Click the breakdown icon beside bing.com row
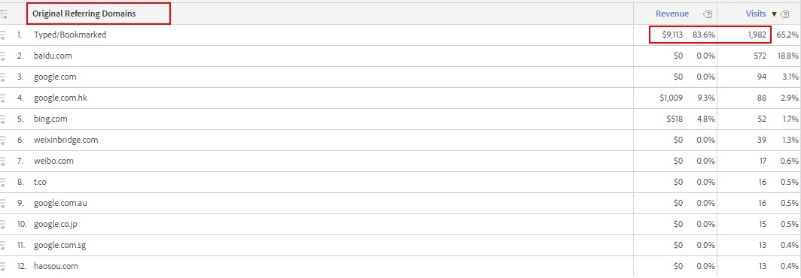 click(2, 119)
